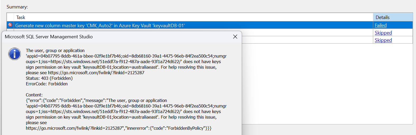The height and width of the screenshot is (135, 416).
Task: Click the red error icon beside the task
Action: 10,25
